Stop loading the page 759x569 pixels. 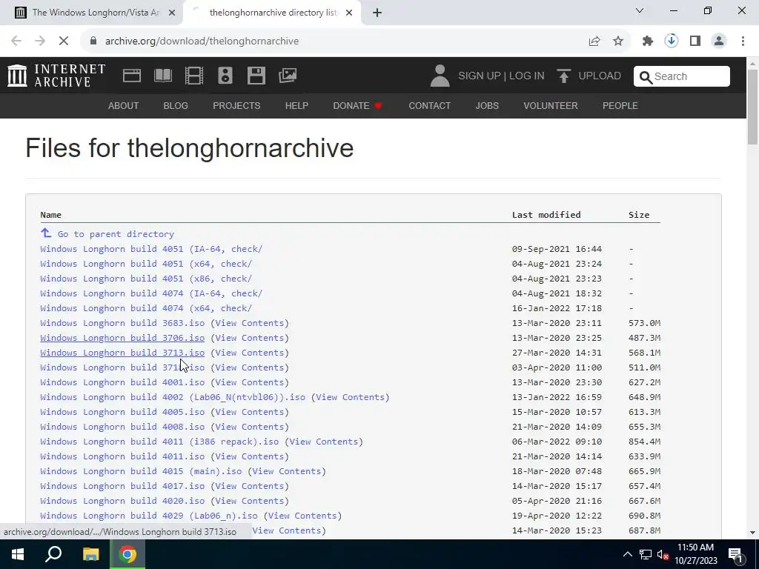coord(64,41)
